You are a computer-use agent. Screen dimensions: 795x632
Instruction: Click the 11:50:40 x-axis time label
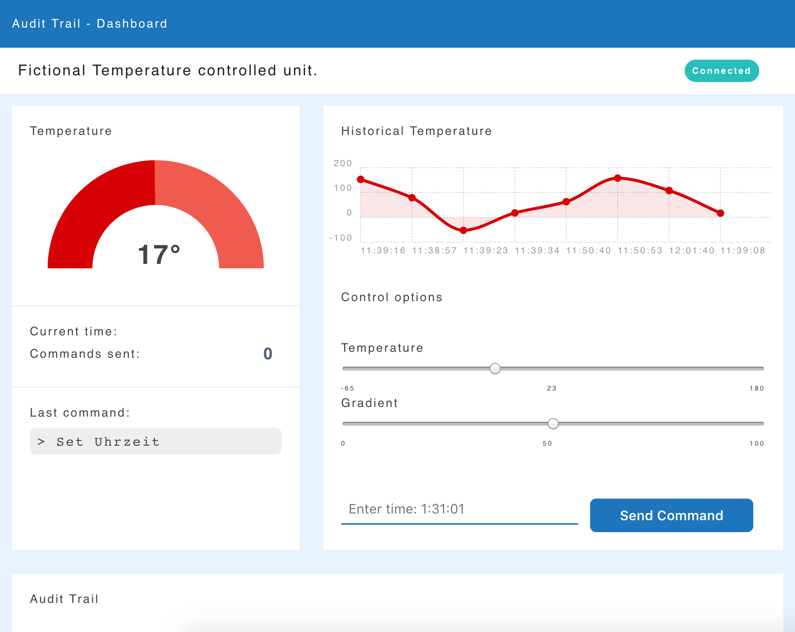(589, 250)
